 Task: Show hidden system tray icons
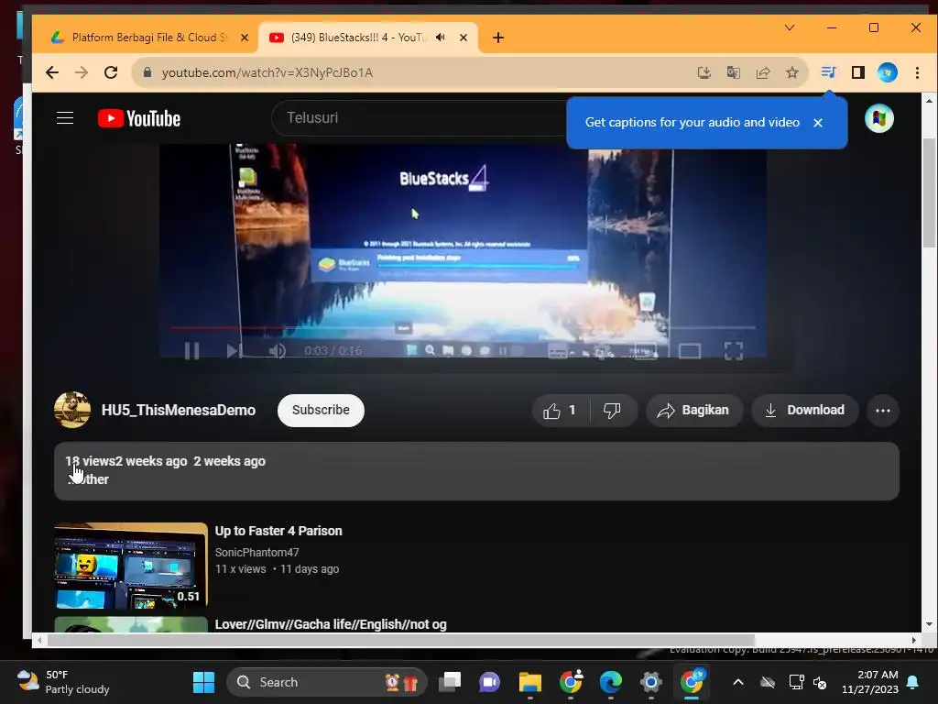click(x=738, y=682)
